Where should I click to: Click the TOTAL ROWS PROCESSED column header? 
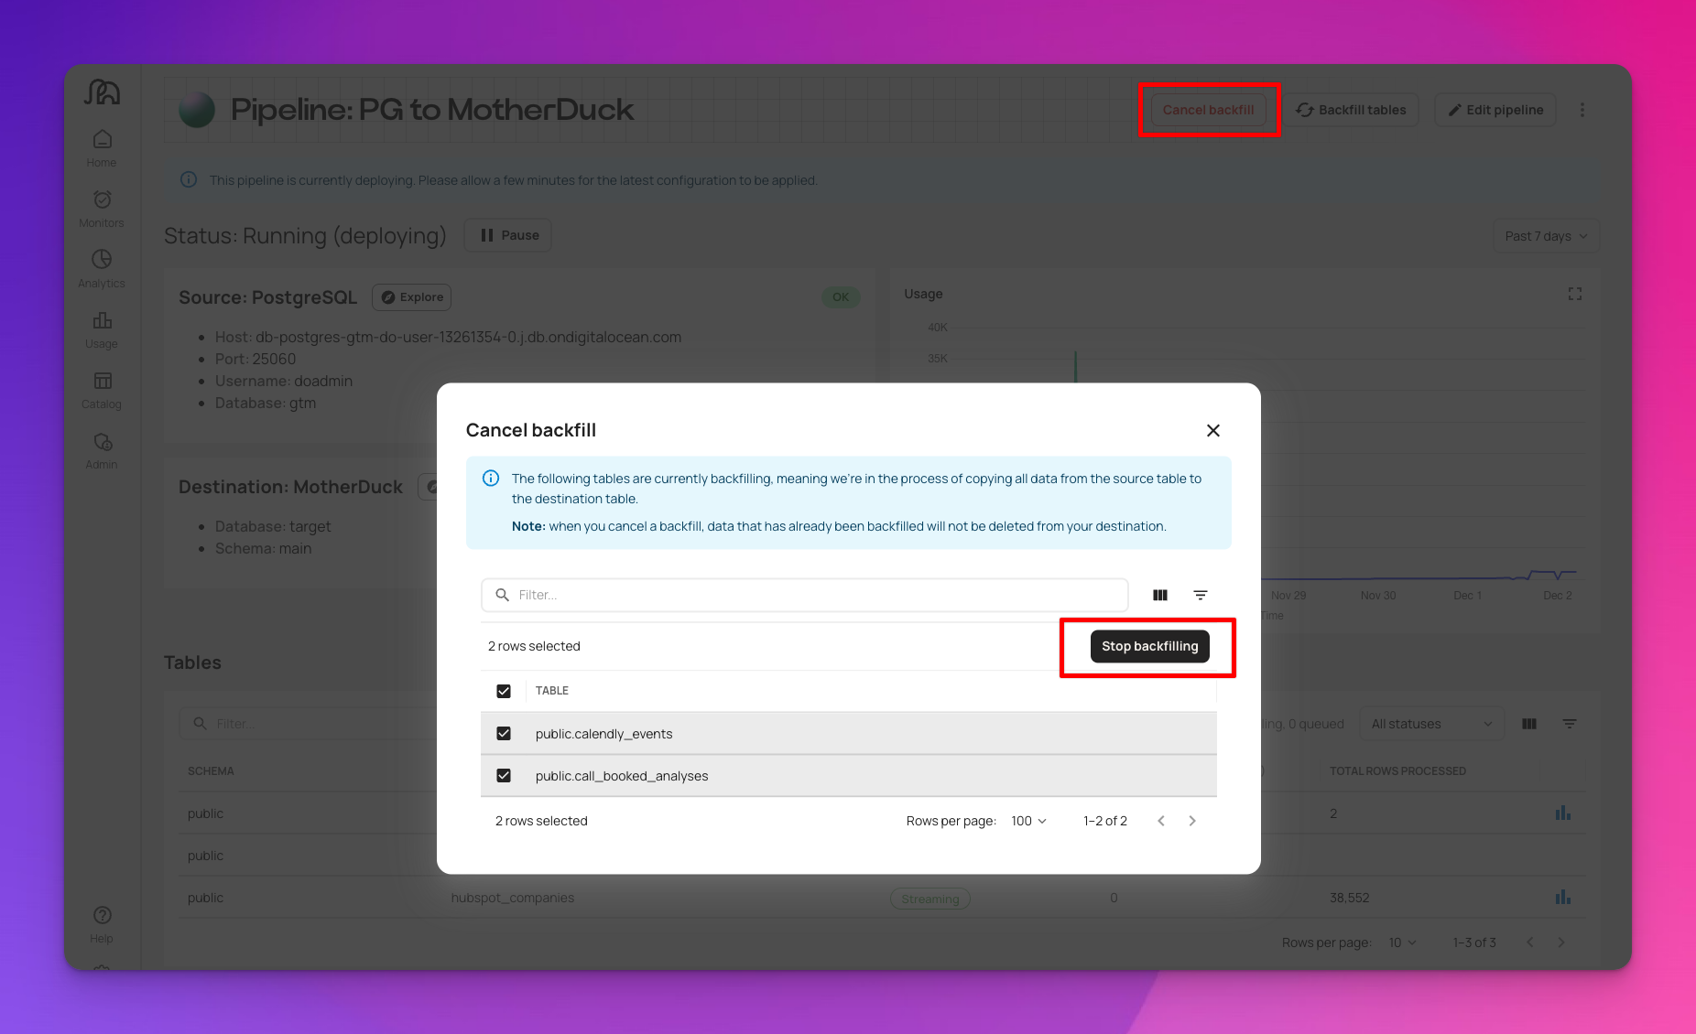tap(1397, 771)
